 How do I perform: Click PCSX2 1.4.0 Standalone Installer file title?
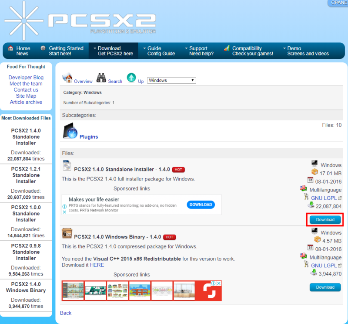point(122,169)
